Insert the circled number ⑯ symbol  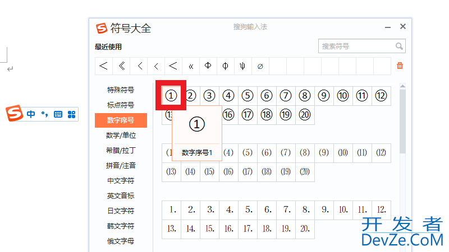228,115
